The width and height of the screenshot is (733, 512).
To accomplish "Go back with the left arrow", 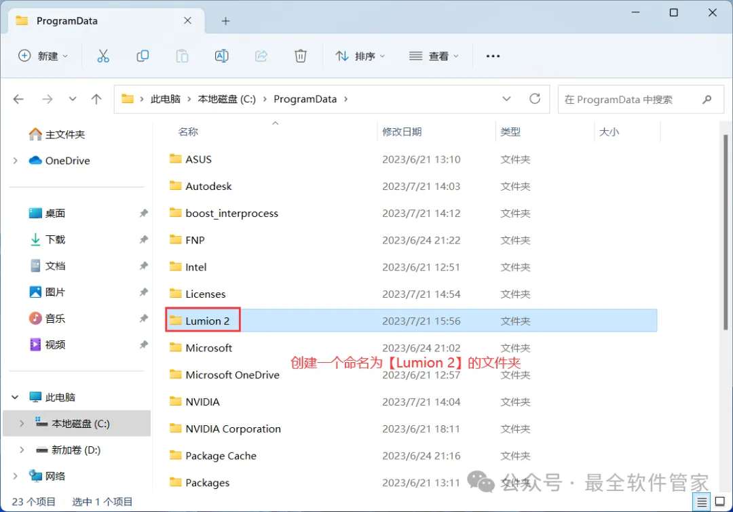I will tap(19, 99).
